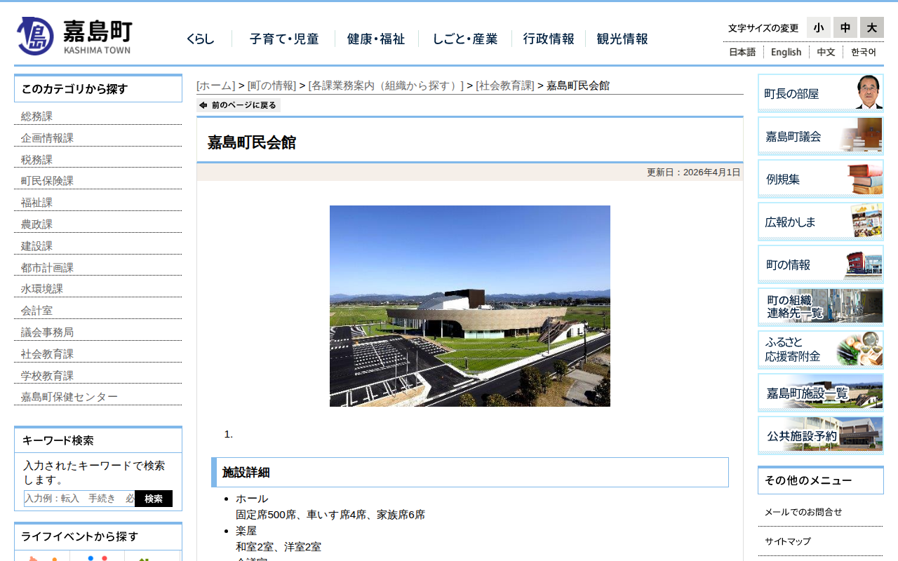898x561 pixels.
Task: Open 広報かしま banner
Action: [821, 222]
